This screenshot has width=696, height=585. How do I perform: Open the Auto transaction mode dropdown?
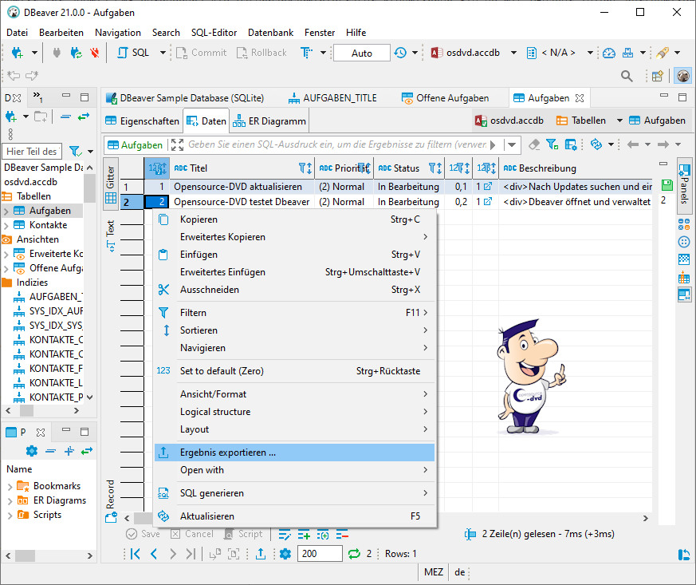[361, 53]
